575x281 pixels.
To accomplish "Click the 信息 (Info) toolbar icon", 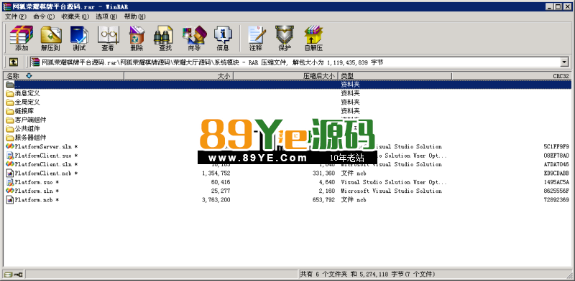I will (223, 38).
